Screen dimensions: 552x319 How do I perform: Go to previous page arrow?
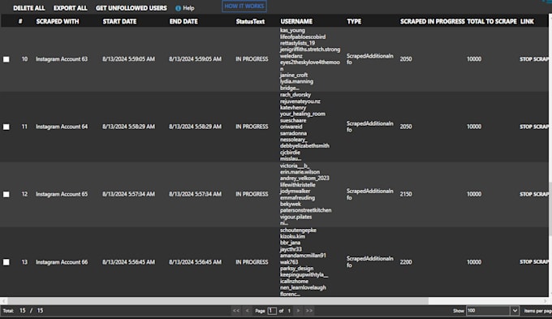[247, 311]
